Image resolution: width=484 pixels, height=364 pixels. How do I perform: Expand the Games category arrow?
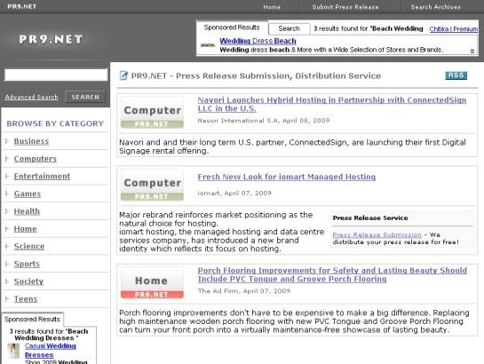[7, 194]
